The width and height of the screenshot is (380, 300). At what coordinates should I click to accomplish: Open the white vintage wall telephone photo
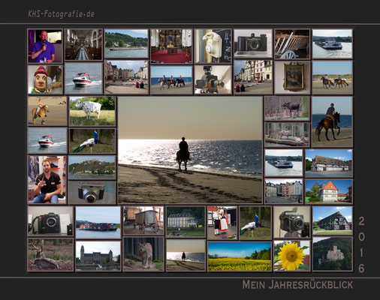[213, 46]
